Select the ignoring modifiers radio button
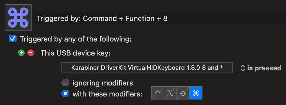 (x=65, y=83)
